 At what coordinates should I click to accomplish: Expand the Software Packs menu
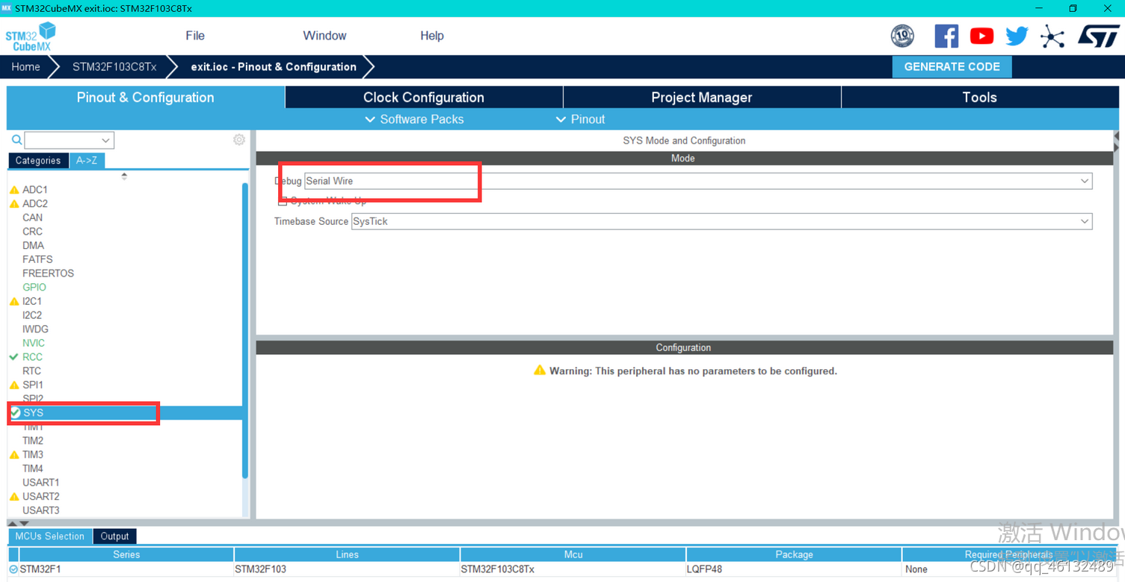414,120
